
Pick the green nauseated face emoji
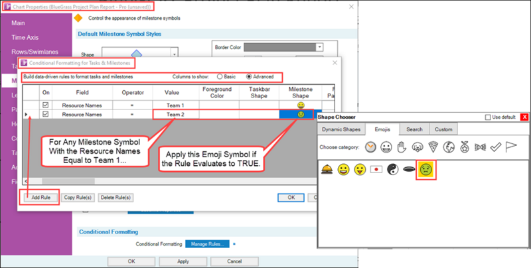(426, 170)
